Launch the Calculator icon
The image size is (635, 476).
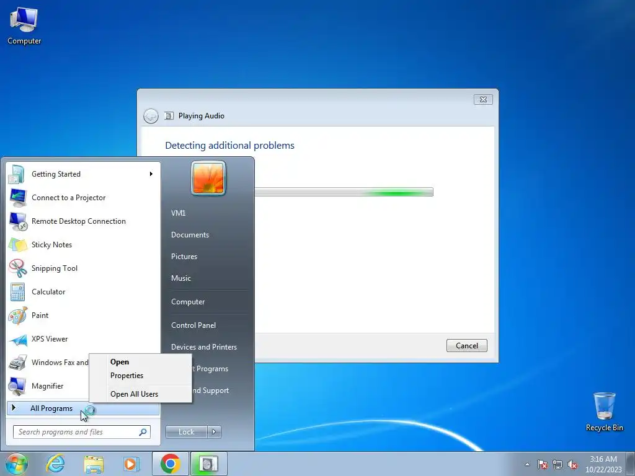(x=17, y=292)
